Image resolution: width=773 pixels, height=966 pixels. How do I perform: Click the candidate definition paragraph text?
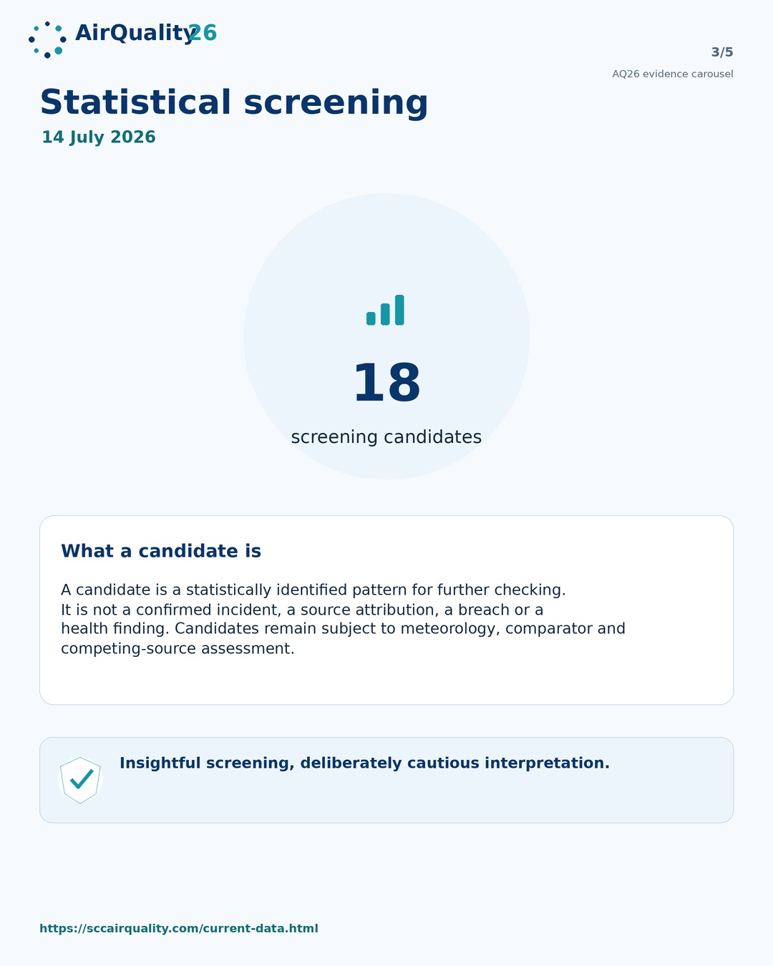tap(344, 619)
